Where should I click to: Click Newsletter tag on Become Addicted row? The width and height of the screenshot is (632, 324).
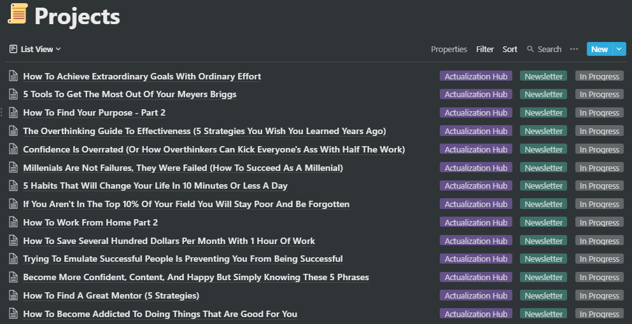[x=544, y=314]
